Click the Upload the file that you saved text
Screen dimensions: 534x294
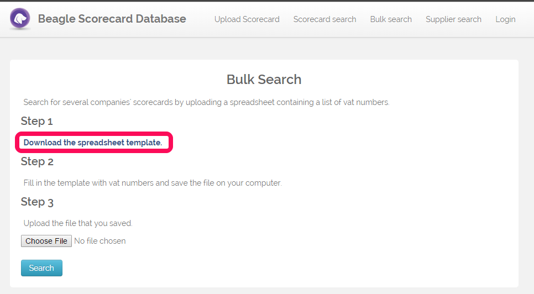78,223
